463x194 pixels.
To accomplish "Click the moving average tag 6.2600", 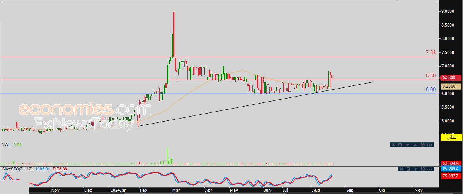I will click(451, 86).
